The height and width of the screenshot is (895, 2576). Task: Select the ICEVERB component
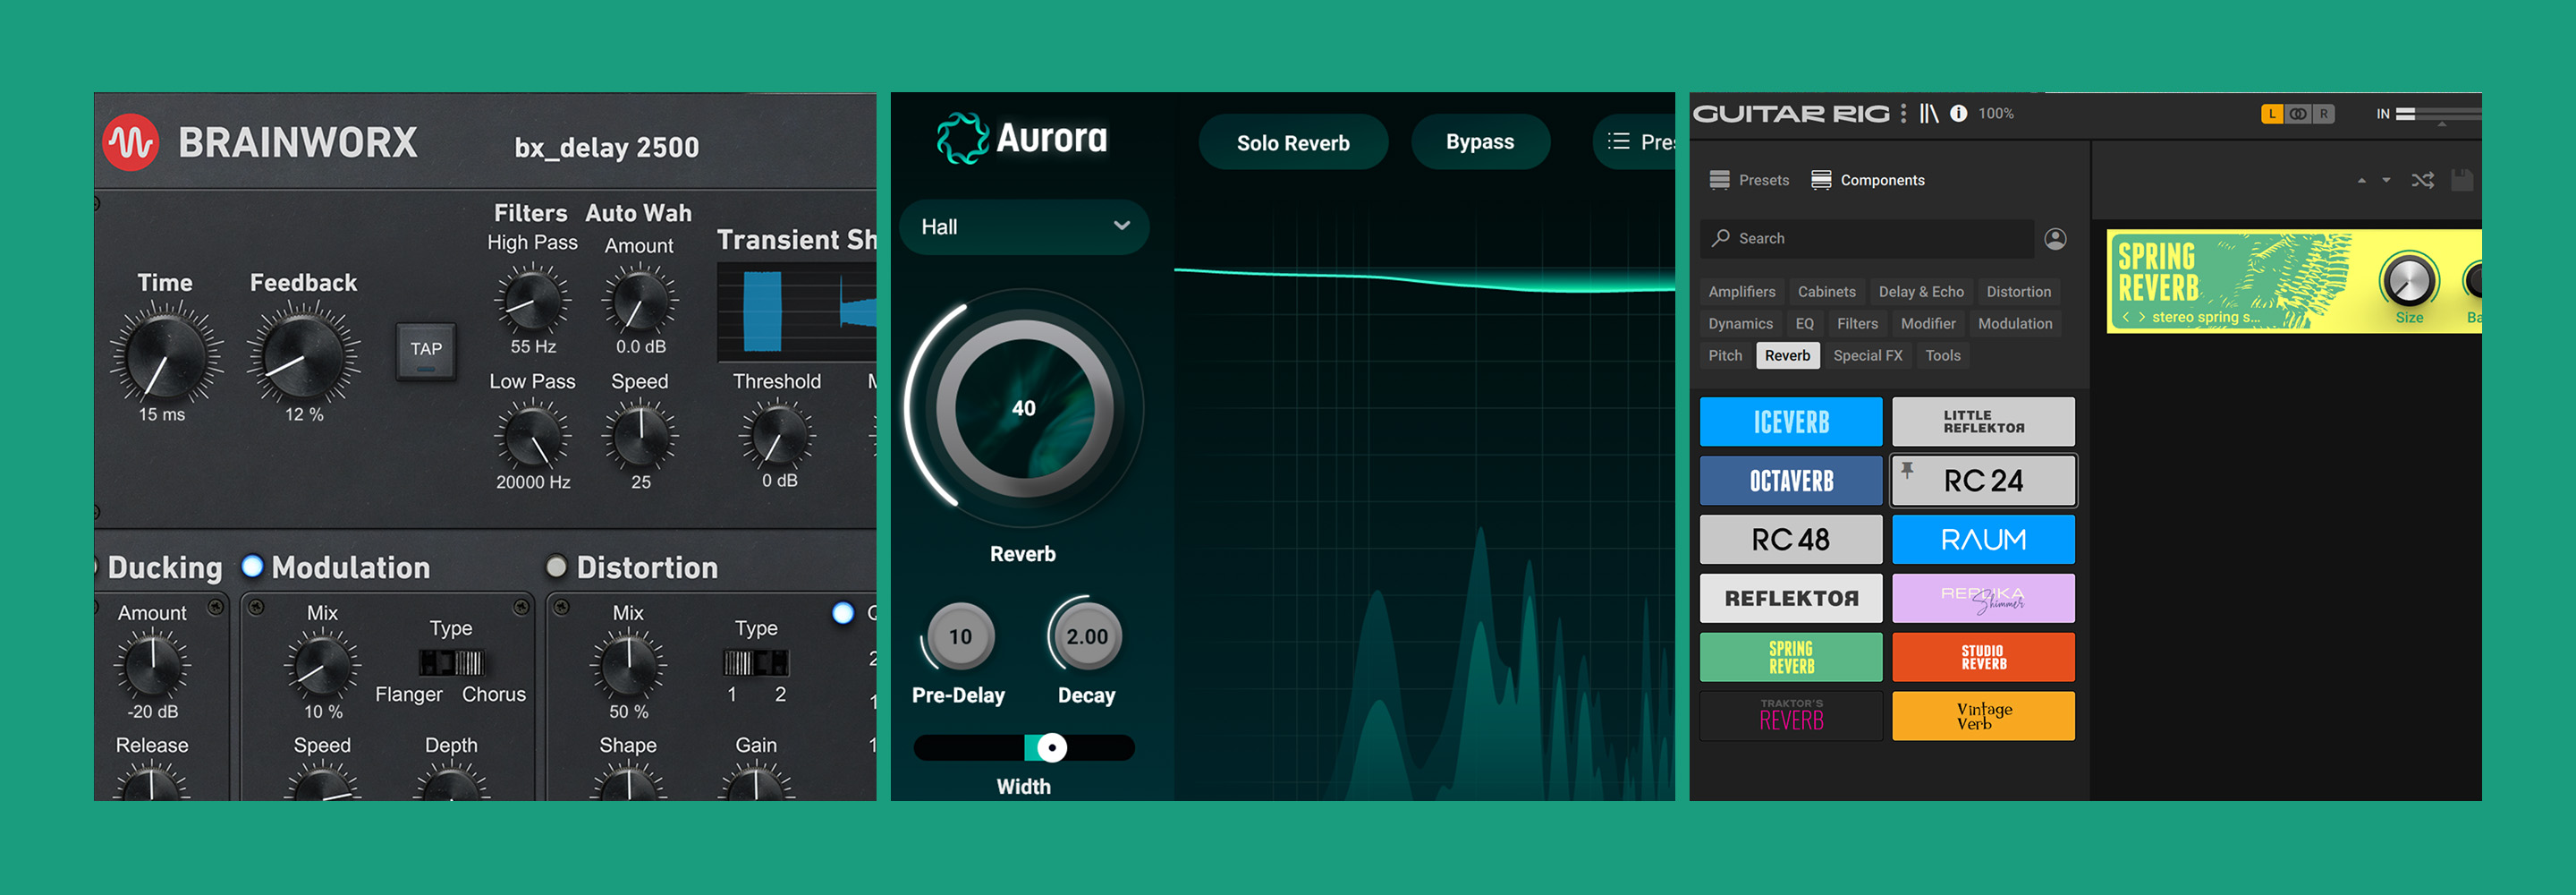(x=1791, y=422)
